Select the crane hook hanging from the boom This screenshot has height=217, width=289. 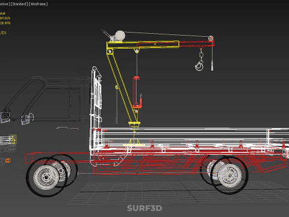click(x=199, y=66)
